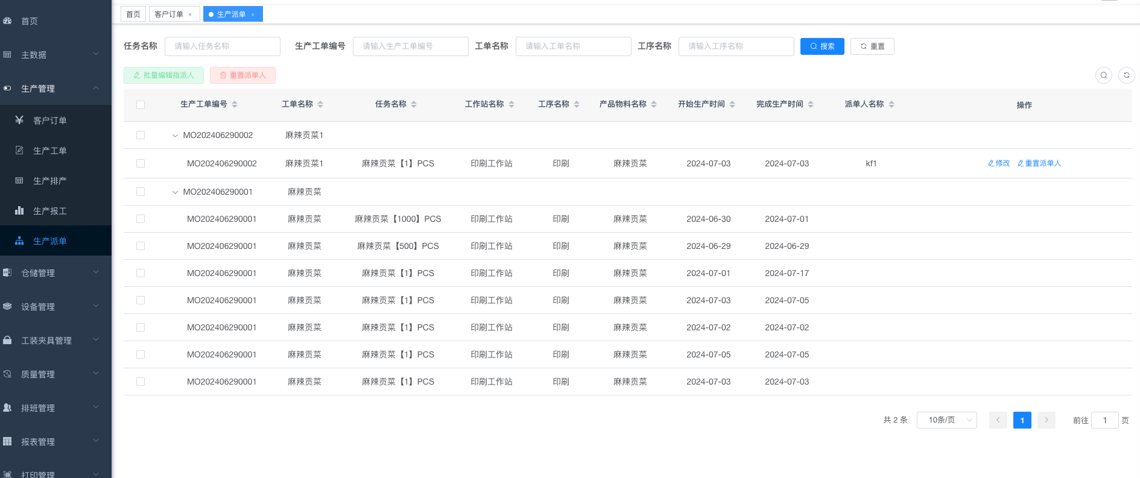Click the blue 搜索 button
The height and width of the screenshot is (478, 1140).
(x=822, y=46)
